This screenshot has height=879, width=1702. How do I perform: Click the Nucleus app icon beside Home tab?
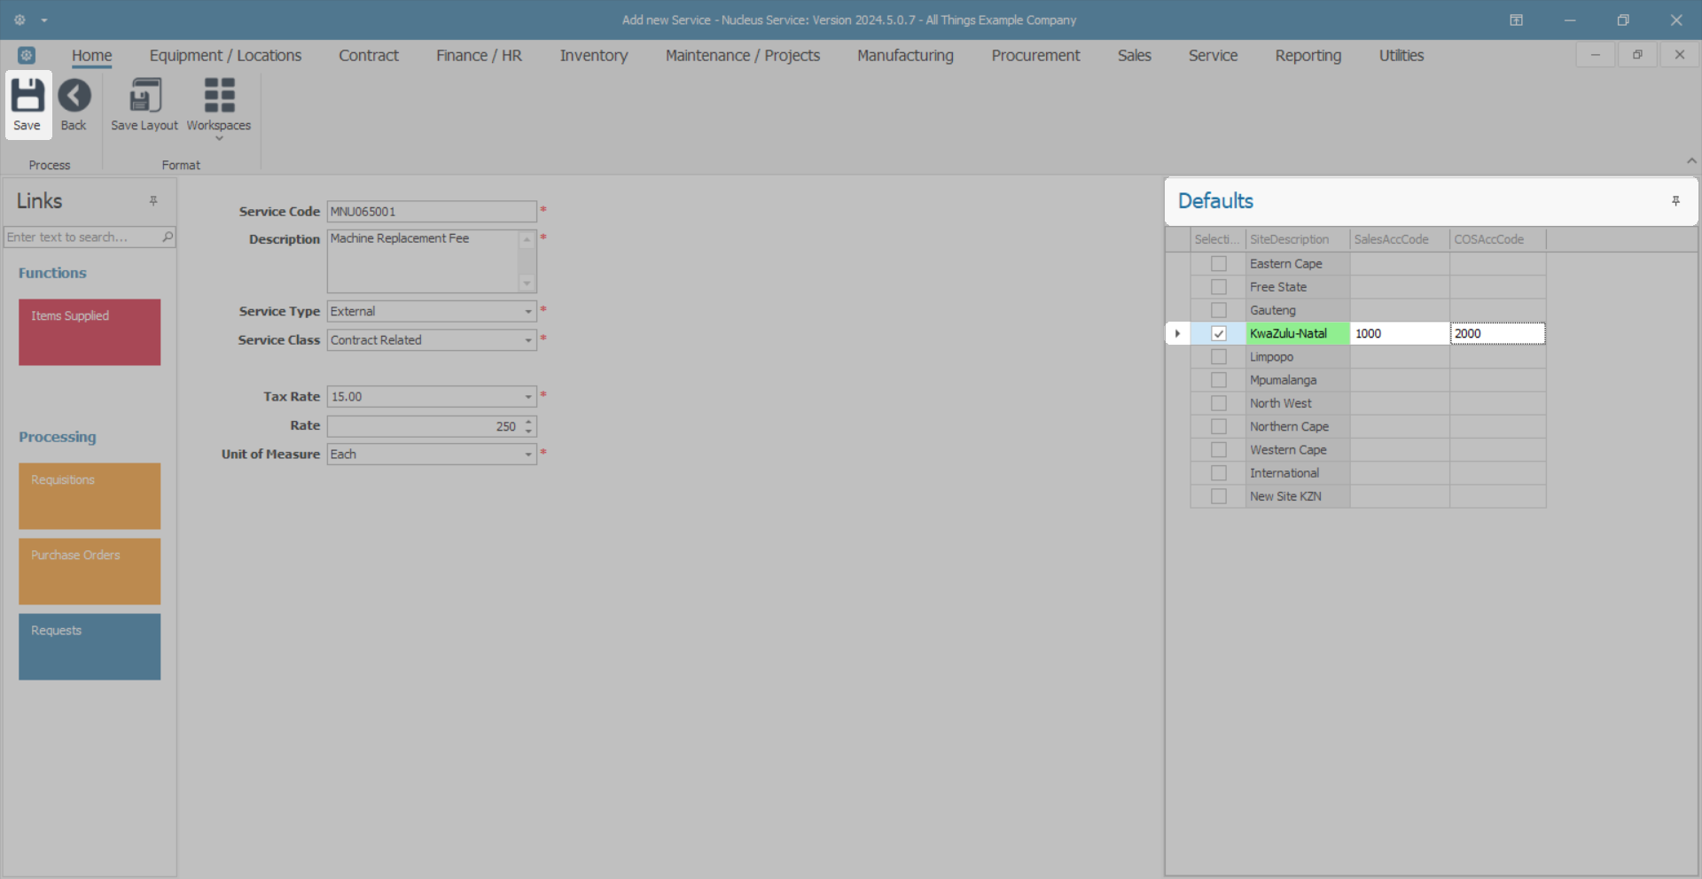27,55
